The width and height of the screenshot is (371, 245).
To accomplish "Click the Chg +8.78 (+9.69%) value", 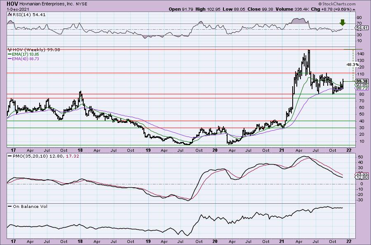I will [331, 9].
